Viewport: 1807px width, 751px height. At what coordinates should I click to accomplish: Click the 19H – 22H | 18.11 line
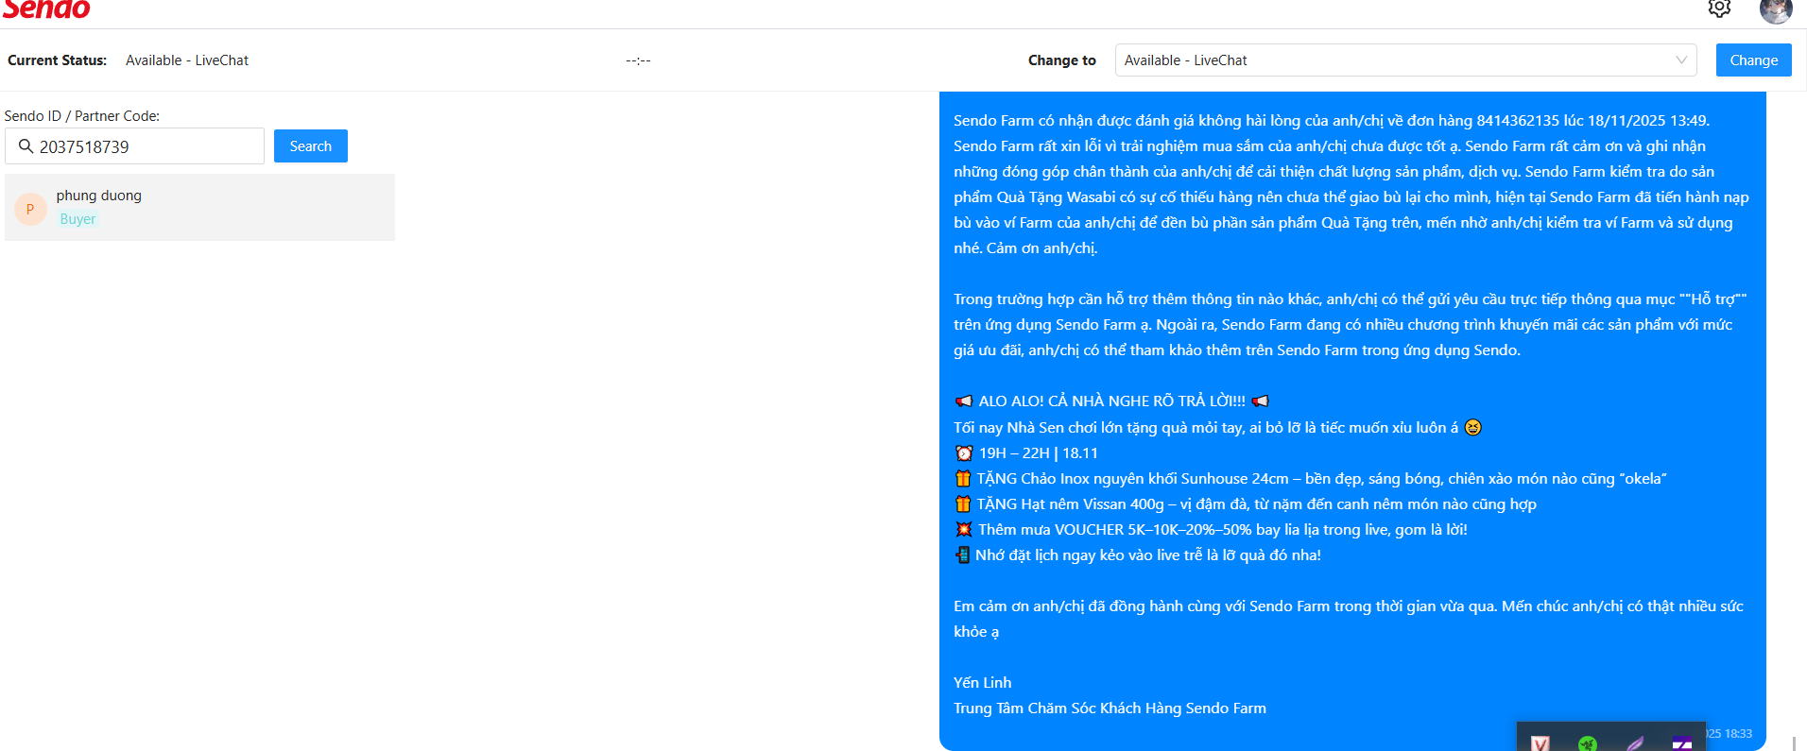[x=1026, y=452]
